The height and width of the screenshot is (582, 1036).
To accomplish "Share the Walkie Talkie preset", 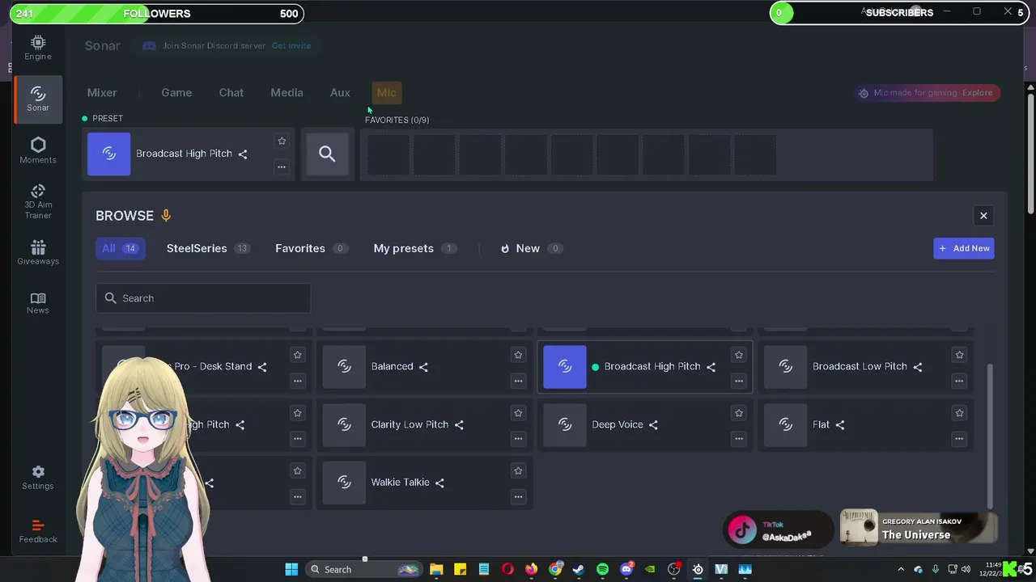I will pyautogui.click(x=439, y=483).
